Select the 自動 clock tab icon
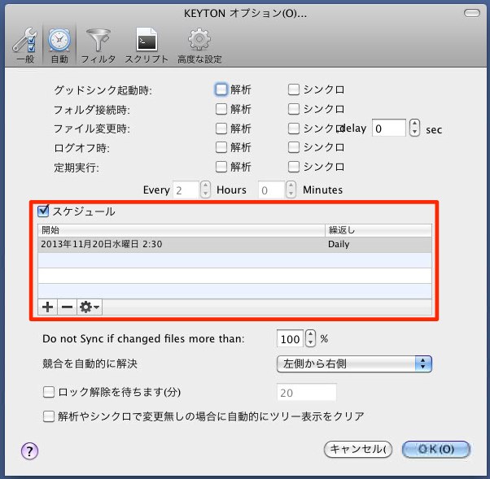This screenshot has height=479, width=490. pos(59,45)
